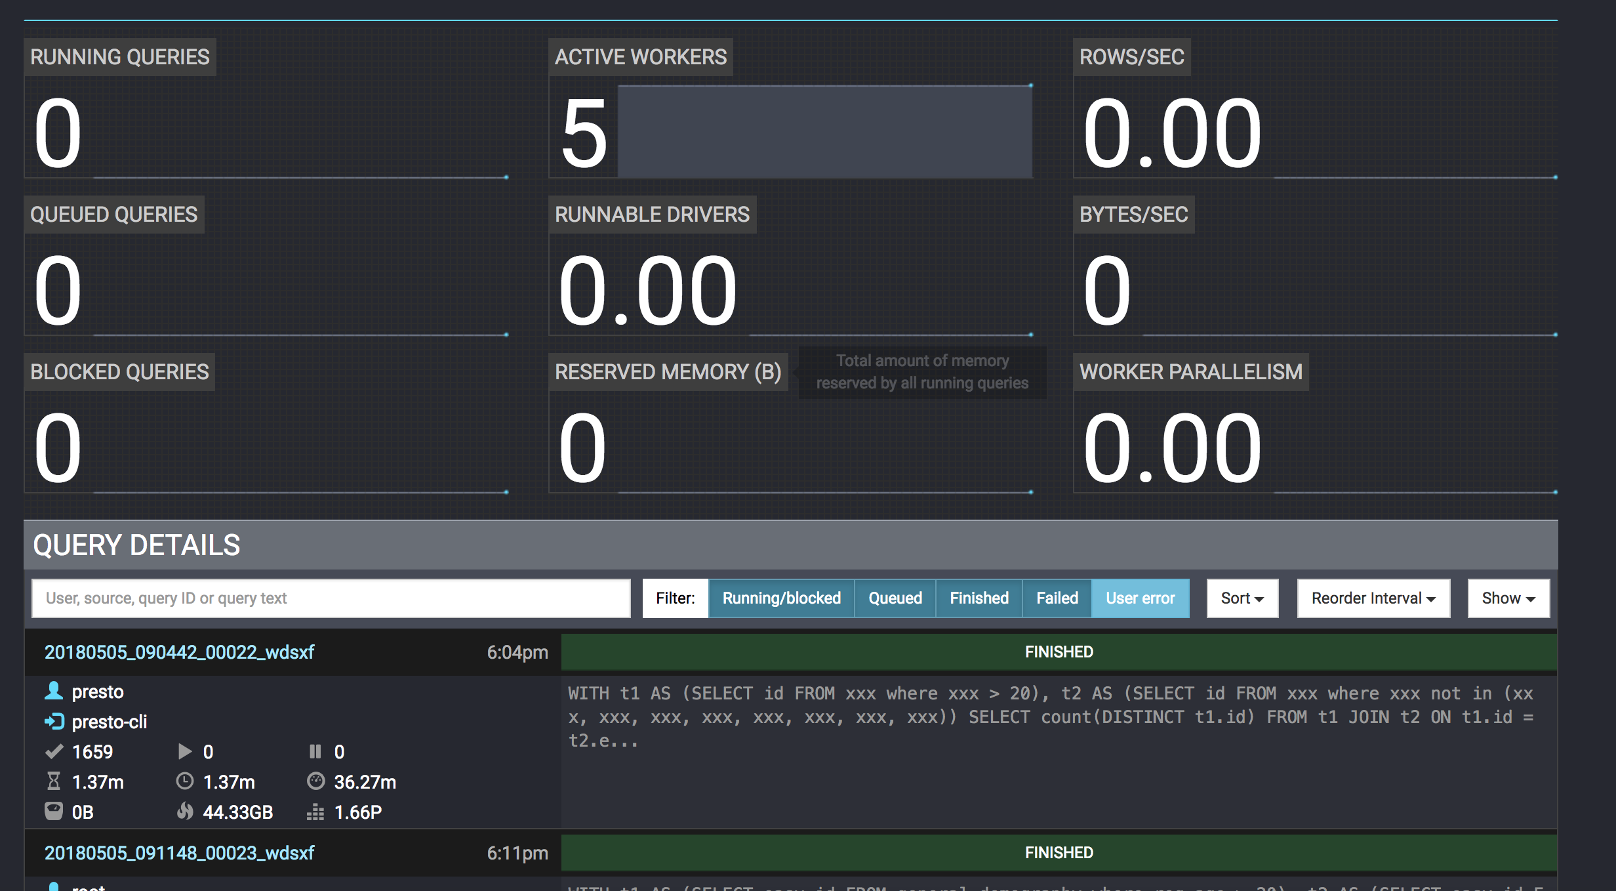Viewport: 1616px width, 891px height.
Task: Click the source arrow icon beside presto-cli
Action: pos(54,722)
